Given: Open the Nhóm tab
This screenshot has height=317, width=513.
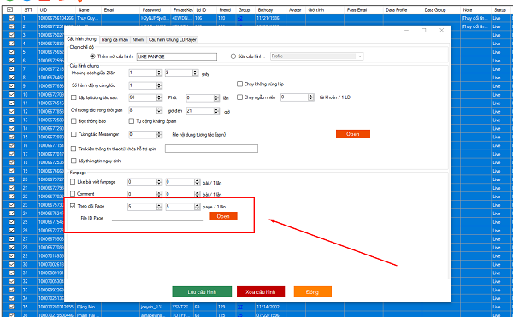Looking at the screenshot, I should [138, 39].
